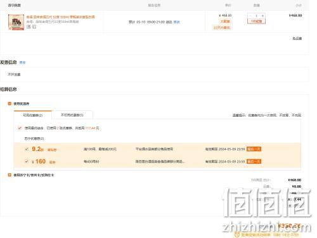Click the '22天内最低' price tag
This screenshot has height=238, width=317.
pos(221,27)
